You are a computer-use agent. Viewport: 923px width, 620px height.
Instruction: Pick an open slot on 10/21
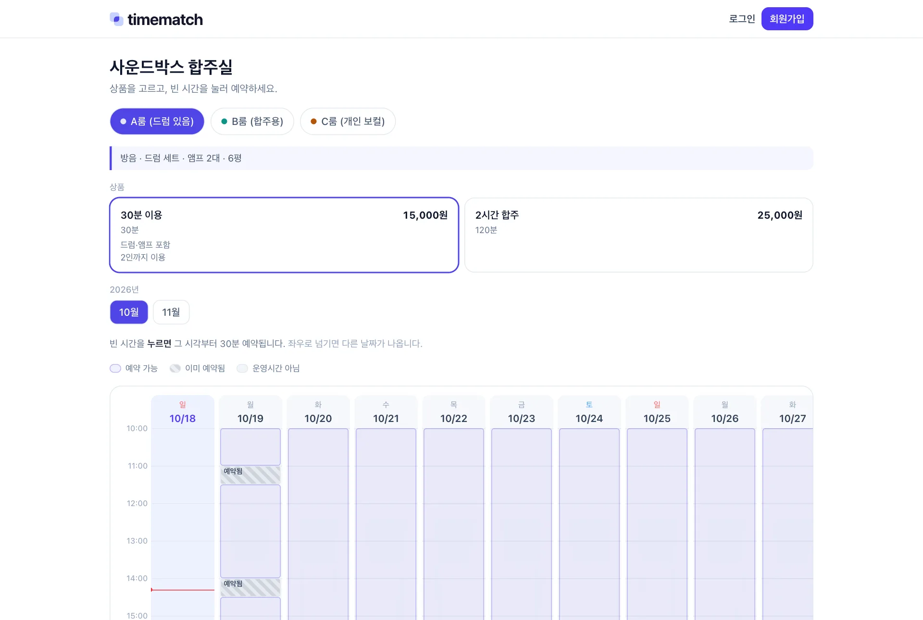[386, 524]
